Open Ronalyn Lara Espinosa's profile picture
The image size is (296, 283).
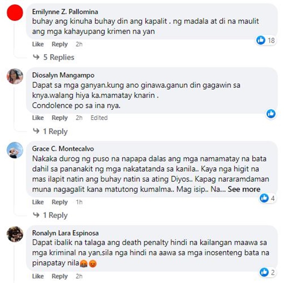15,234
